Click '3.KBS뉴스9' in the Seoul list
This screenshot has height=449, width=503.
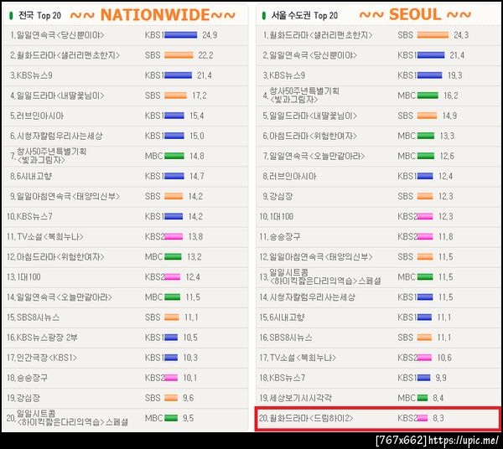(284, 75)
